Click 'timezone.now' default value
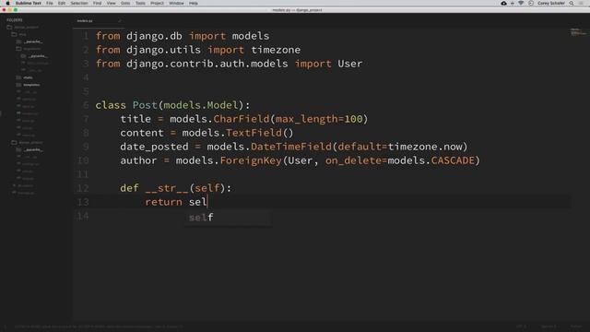Image resolution: width=590 pixels, height=332 pixels. pos(425,147)
